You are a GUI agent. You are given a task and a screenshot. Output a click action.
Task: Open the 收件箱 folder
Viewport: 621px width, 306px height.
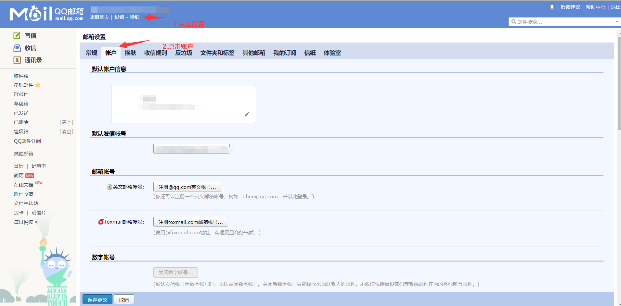click(21, 76)
